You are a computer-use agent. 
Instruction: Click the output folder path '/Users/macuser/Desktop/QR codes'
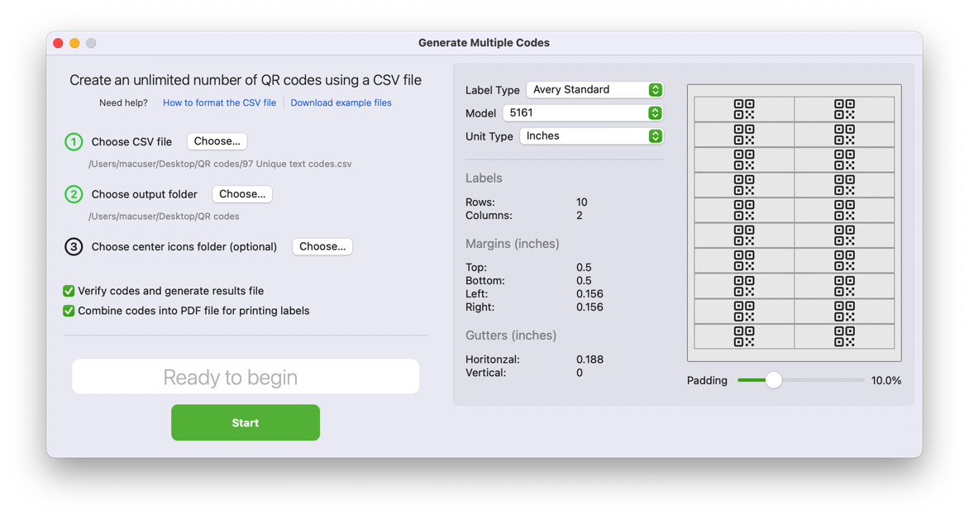coord(164,217)
